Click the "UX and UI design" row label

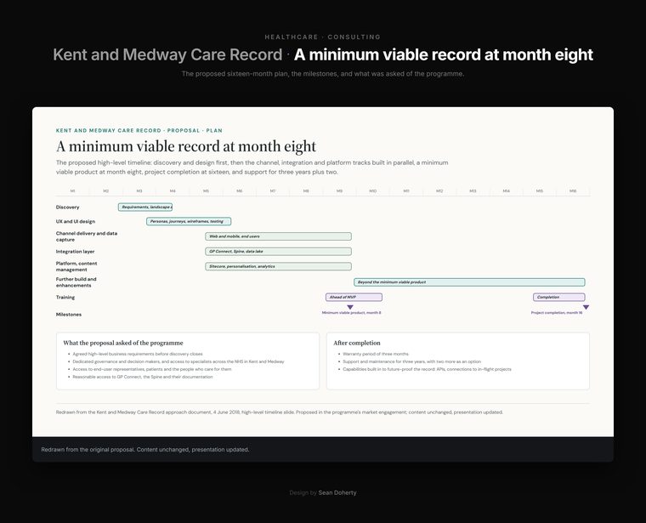(76, 221)
